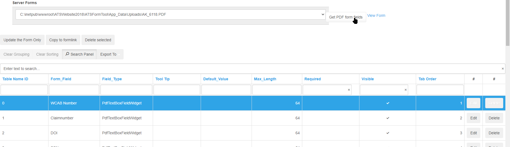
Task: Toggle Visible checkmark for WCAB Number row
Action: point(388,103)
